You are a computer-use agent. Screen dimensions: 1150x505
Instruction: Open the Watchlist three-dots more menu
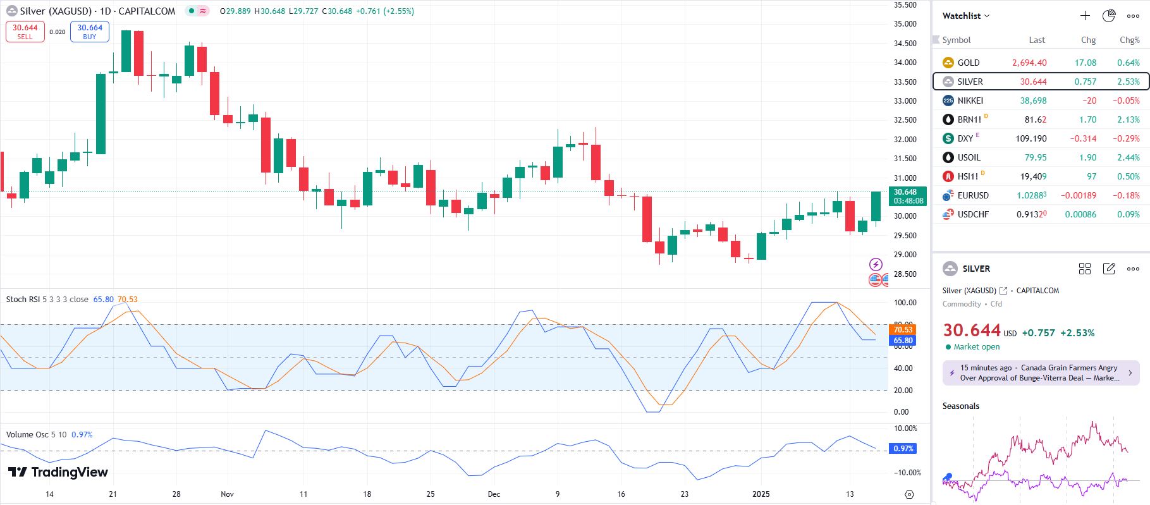coord(1133,16)
